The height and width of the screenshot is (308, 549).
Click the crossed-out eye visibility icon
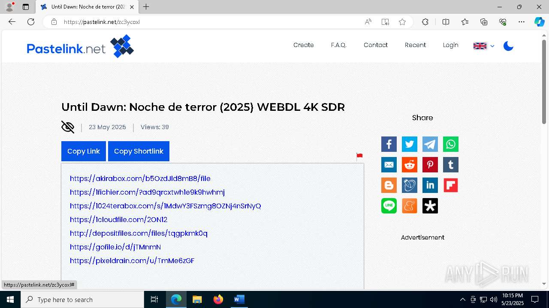[x=68, y=127]
